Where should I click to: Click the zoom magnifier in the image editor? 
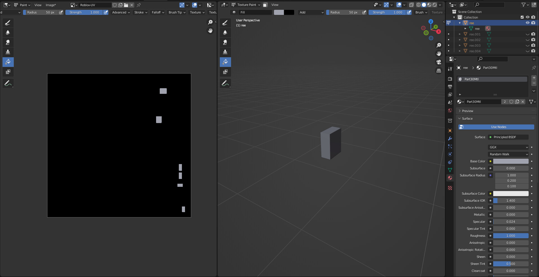[x=210, y=22]
